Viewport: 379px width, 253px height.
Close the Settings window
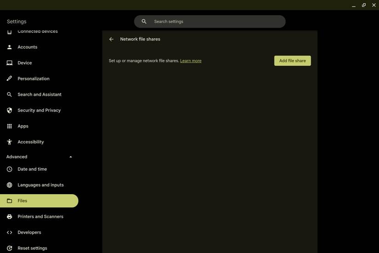point(373,5)
